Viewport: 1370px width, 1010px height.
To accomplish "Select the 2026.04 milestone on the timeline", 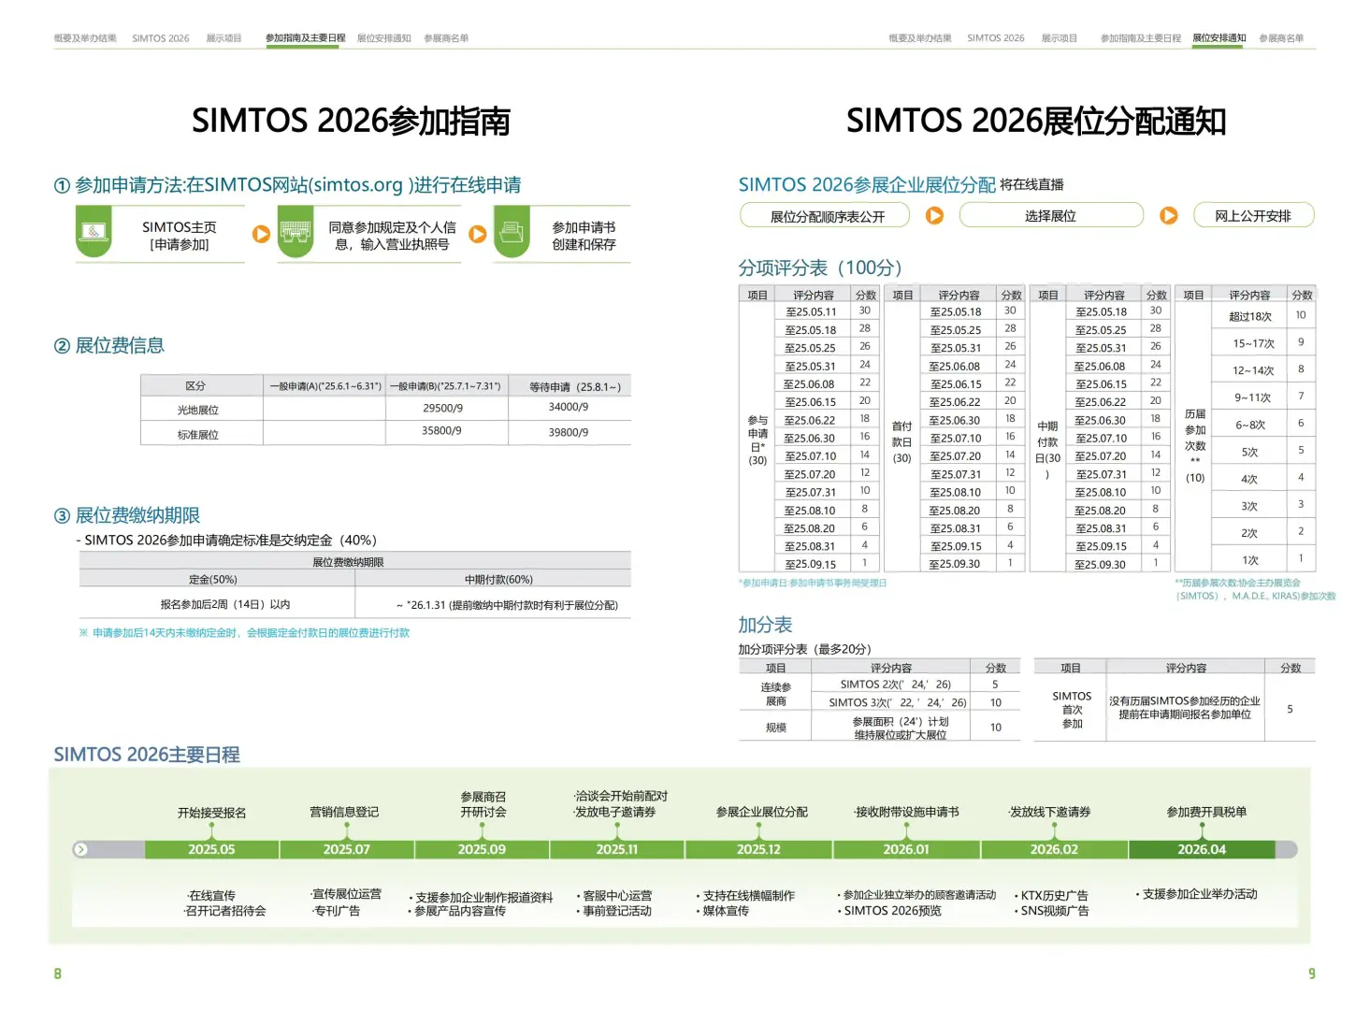I will coord(1201,849).
